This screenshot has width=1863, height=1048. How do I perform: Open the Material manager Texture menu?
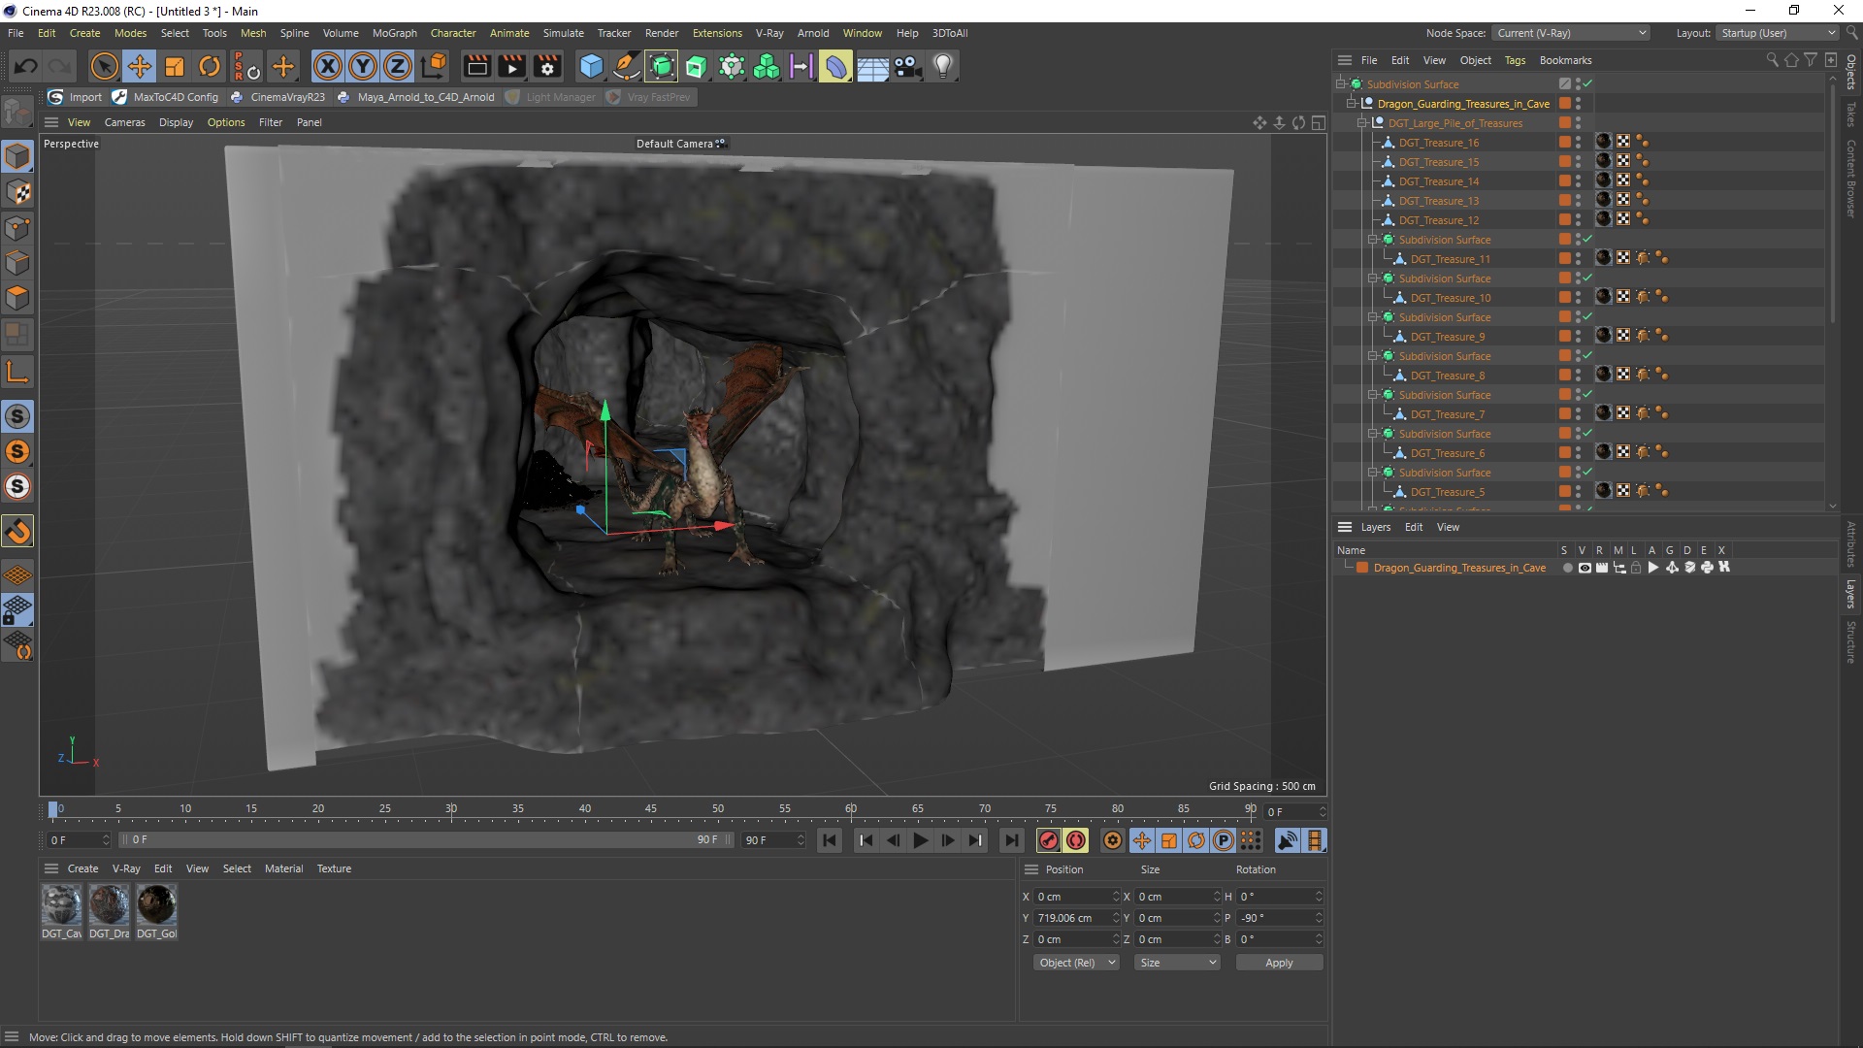pyautogui.click(x=334, y=868)
